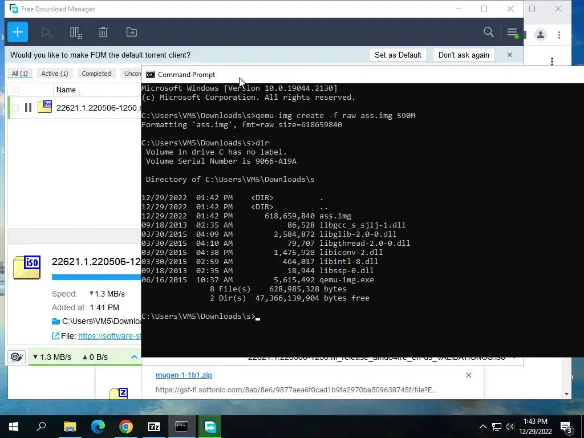The width and height of the screenshot is (584, 438).
Task: Click Added at: 1:41 PM text
Action: pyautogui.click(x=86, y=307)
